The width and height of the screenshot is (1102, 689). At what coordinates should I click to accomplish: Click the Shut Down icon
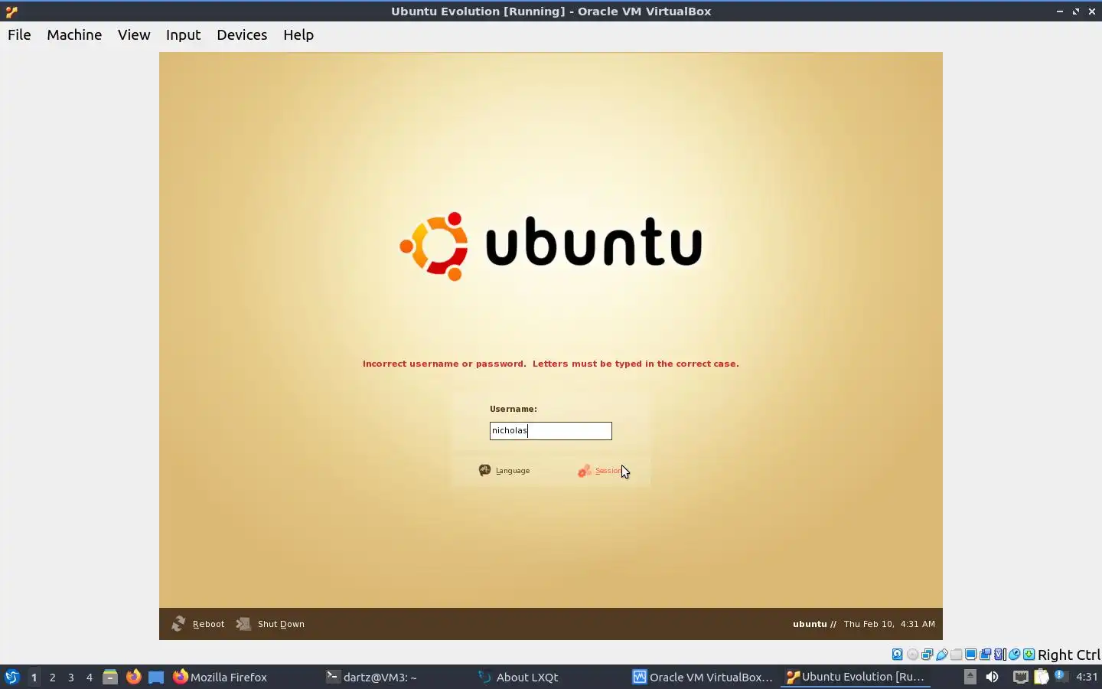243,624
